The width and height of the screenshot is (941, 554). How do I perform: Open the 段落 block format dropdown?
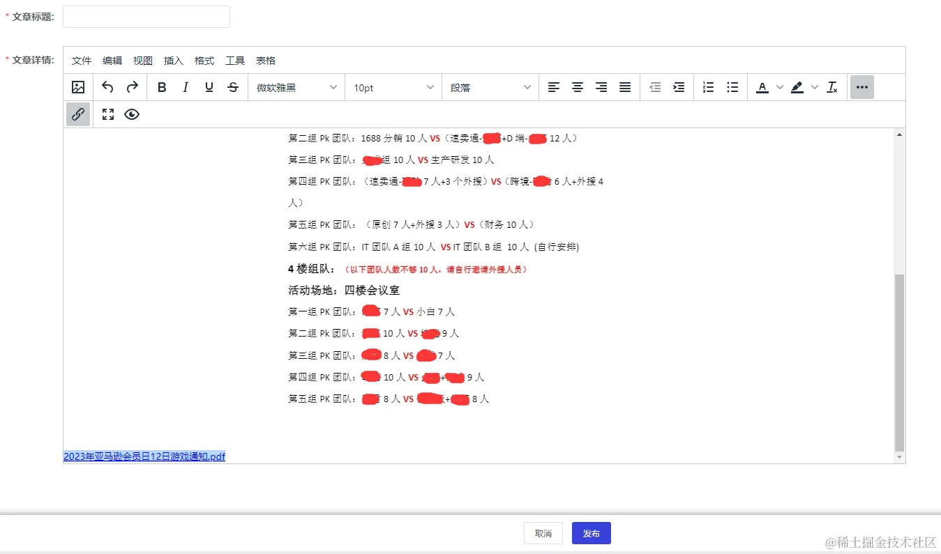(x=490, y=87)
